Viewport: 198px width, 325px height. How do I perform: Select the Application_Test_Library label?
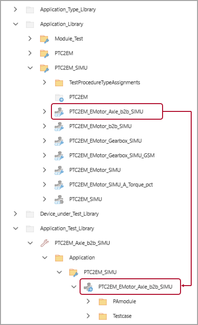(67, 228)
